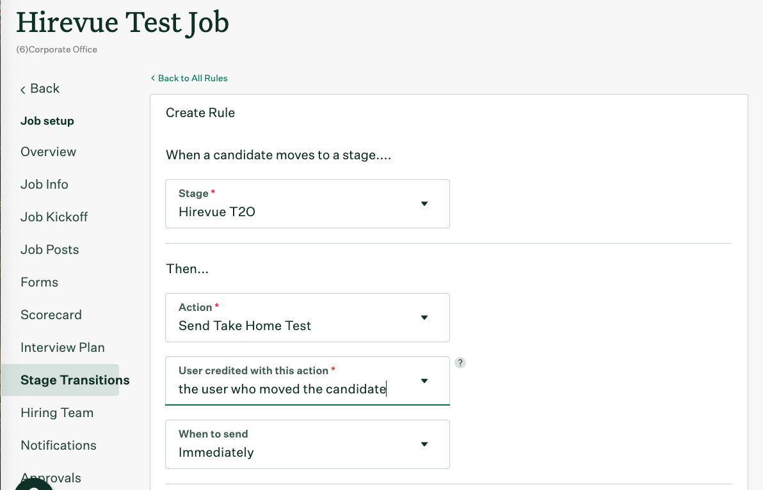Navigate to Job Info

pyautogui.click(x=44, y=184)
